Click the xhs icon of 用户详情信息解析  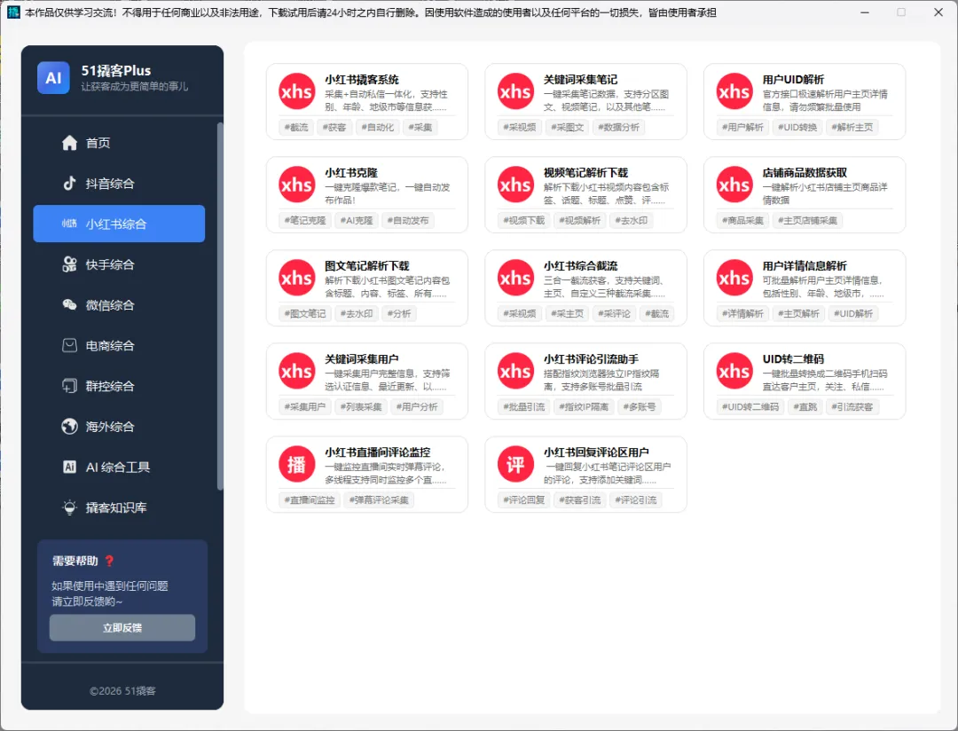coord(734,278)
